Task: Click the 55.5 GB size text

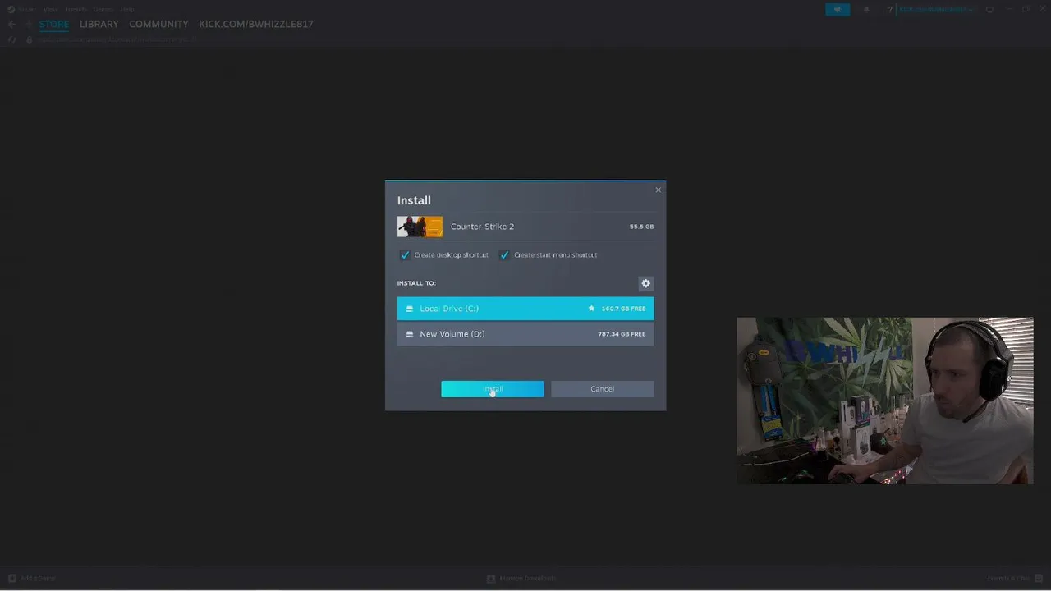Action: coord(641,227)
